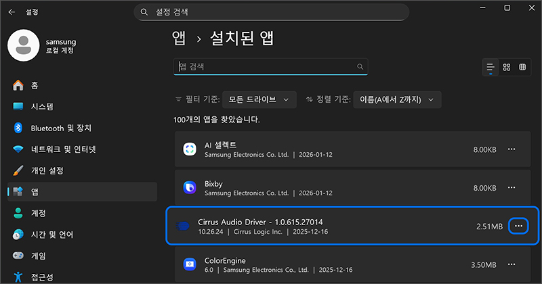
Task: Click the 100개의 앱을 찾았습니다 text
Action: 216,120
